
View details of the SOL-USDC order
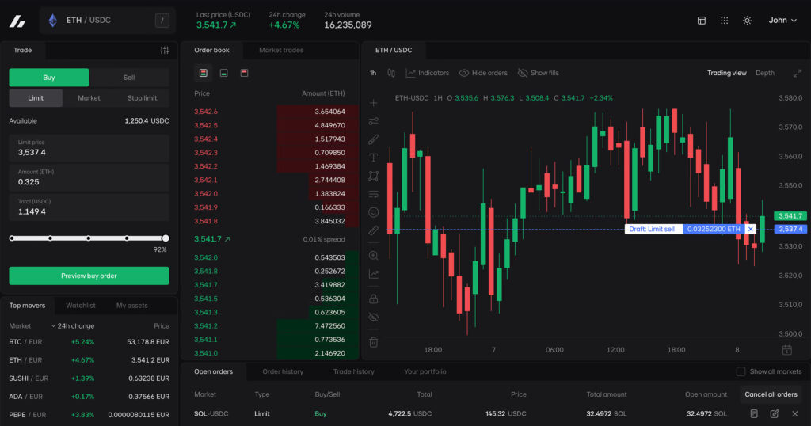[x=754, y=413]
